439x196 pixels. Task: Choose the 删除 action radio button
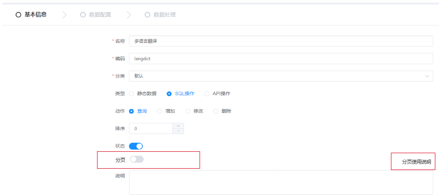[216, 111]
